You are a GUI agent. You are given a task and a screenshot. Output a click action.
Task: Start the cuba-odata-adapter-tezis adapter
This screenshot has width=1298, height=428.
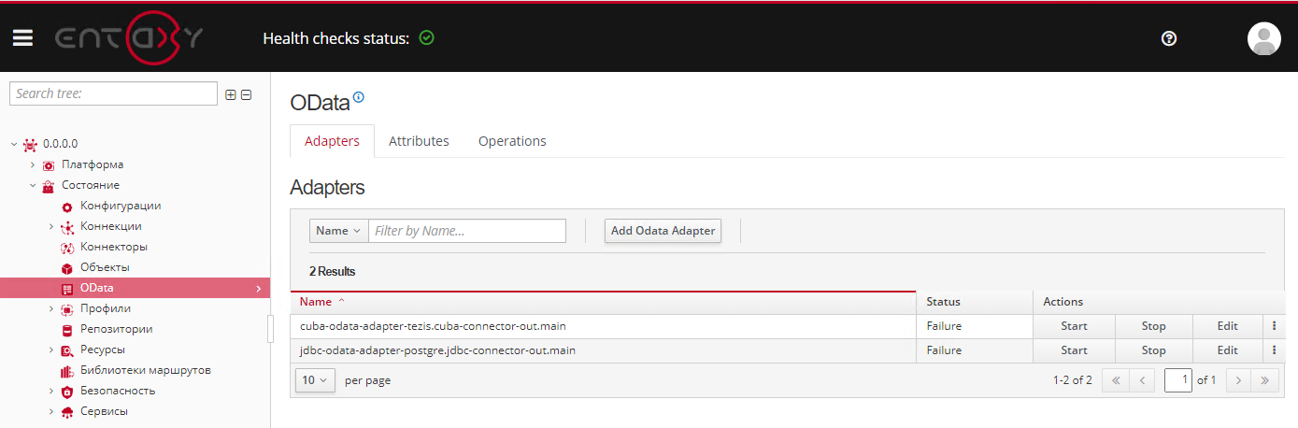1074,326
